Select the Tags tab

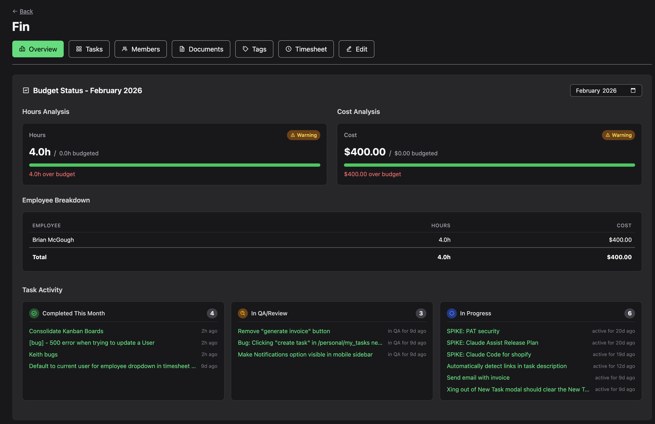click(254, 49)
